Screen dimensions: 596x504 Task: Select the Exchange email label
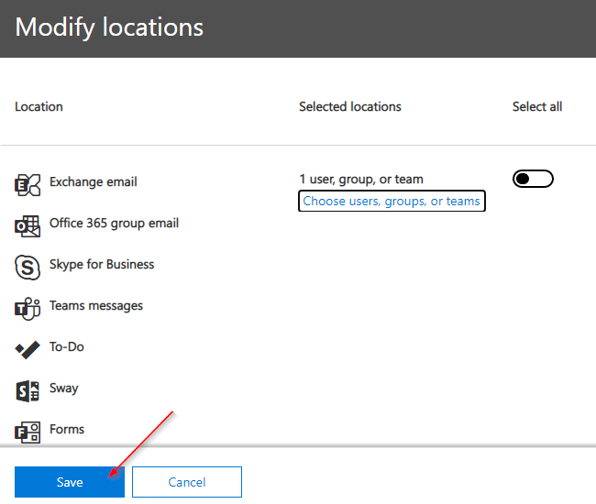pos(94,182)
